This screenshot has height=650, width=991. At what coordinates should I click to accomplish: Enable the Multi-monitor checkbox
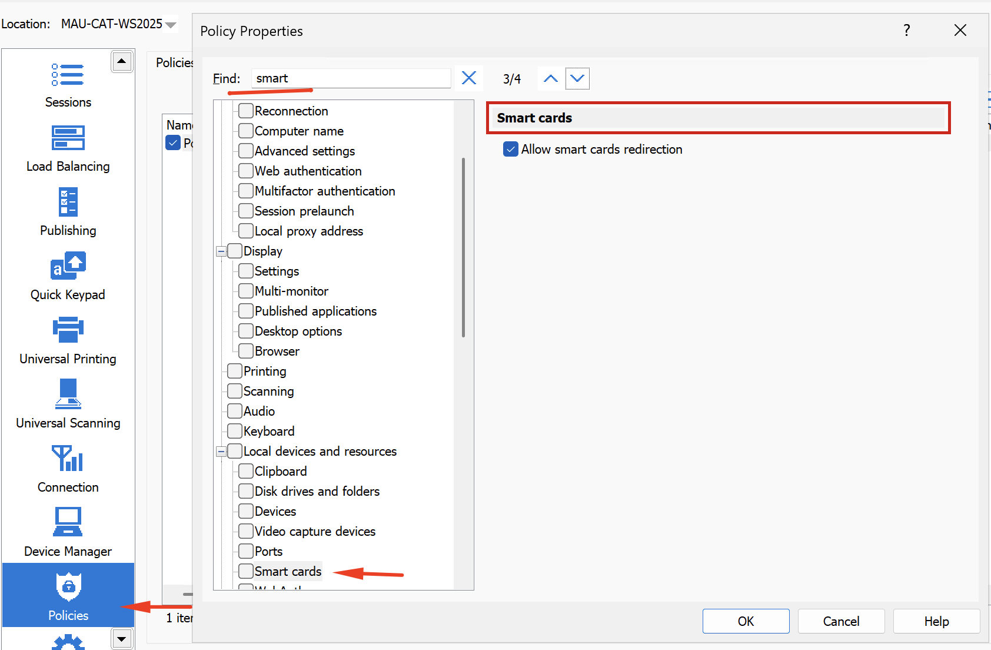246,291
